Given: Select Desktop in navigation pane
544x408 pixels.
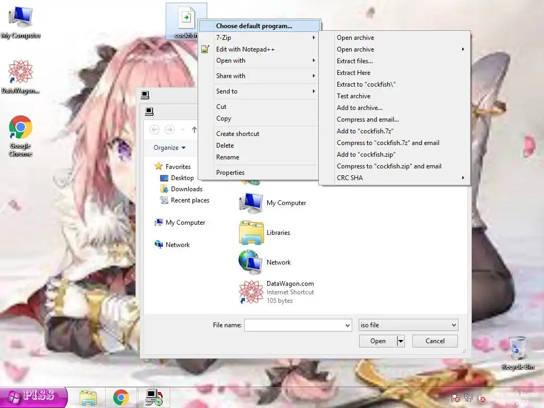Looking at the screenshot, I should 177,177.
